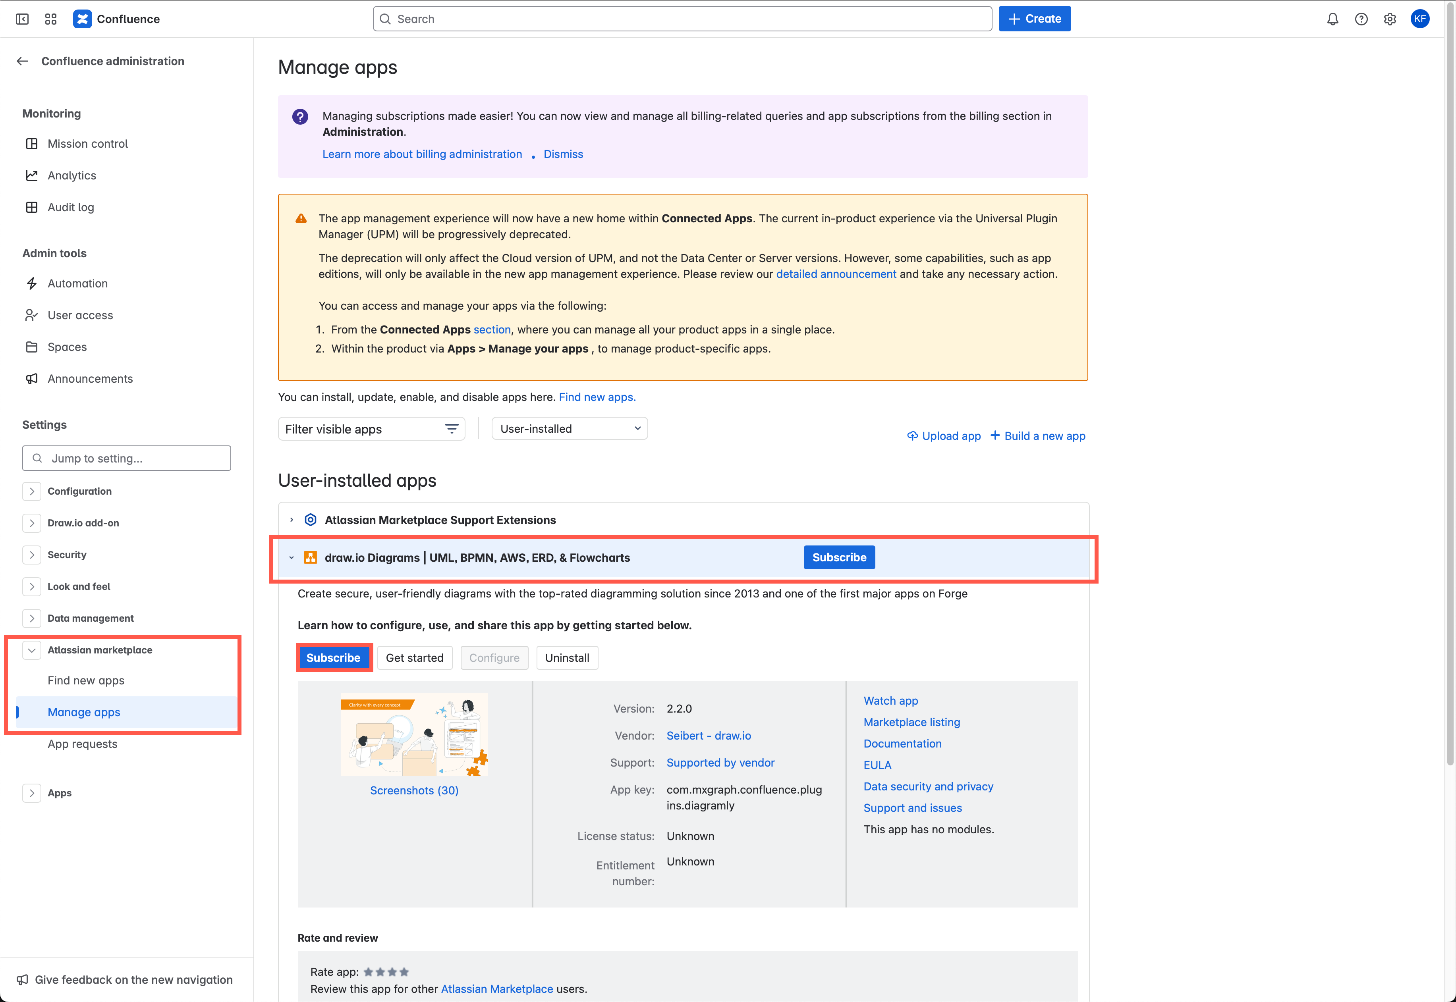Screen dimensions: 1456x1002
Task: Click the Announcements megaphone icon
Action: click(x=32, y=379)
